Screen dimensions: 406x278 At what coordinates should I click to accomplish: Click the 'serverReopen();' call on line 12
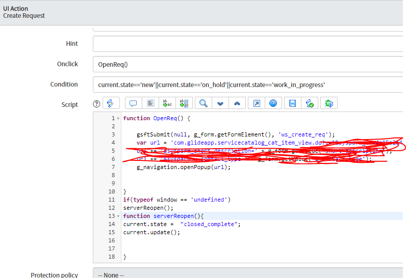148,208
